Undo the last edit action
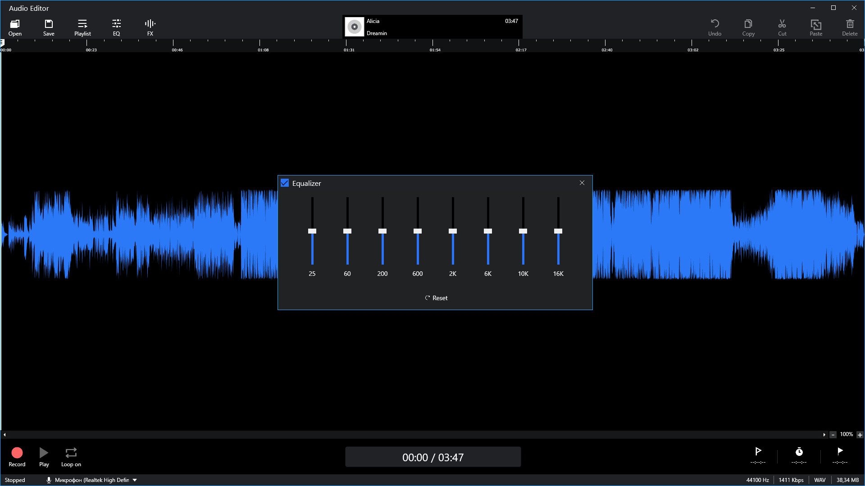This screenshot has height=486, width=865. point(715,27)
